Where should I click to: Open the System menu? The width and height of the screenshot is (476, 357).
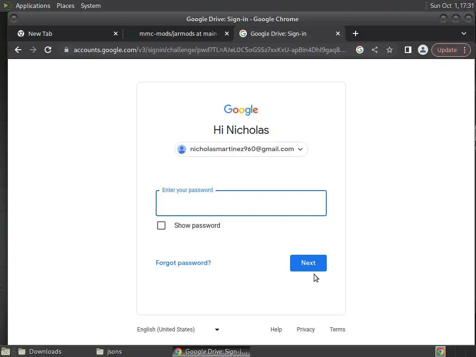91,6
